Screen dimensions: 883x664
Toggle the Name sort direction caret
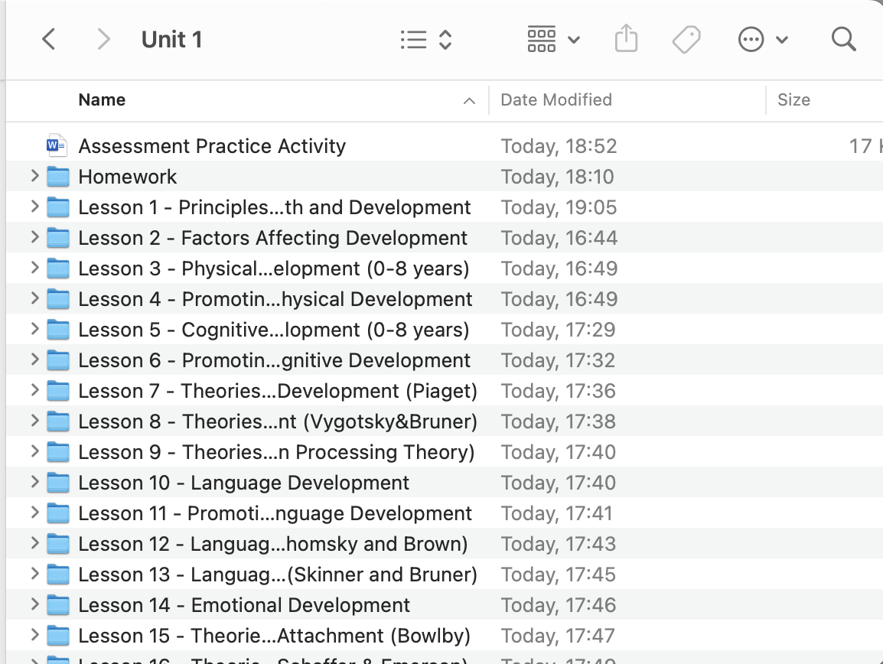469,101
